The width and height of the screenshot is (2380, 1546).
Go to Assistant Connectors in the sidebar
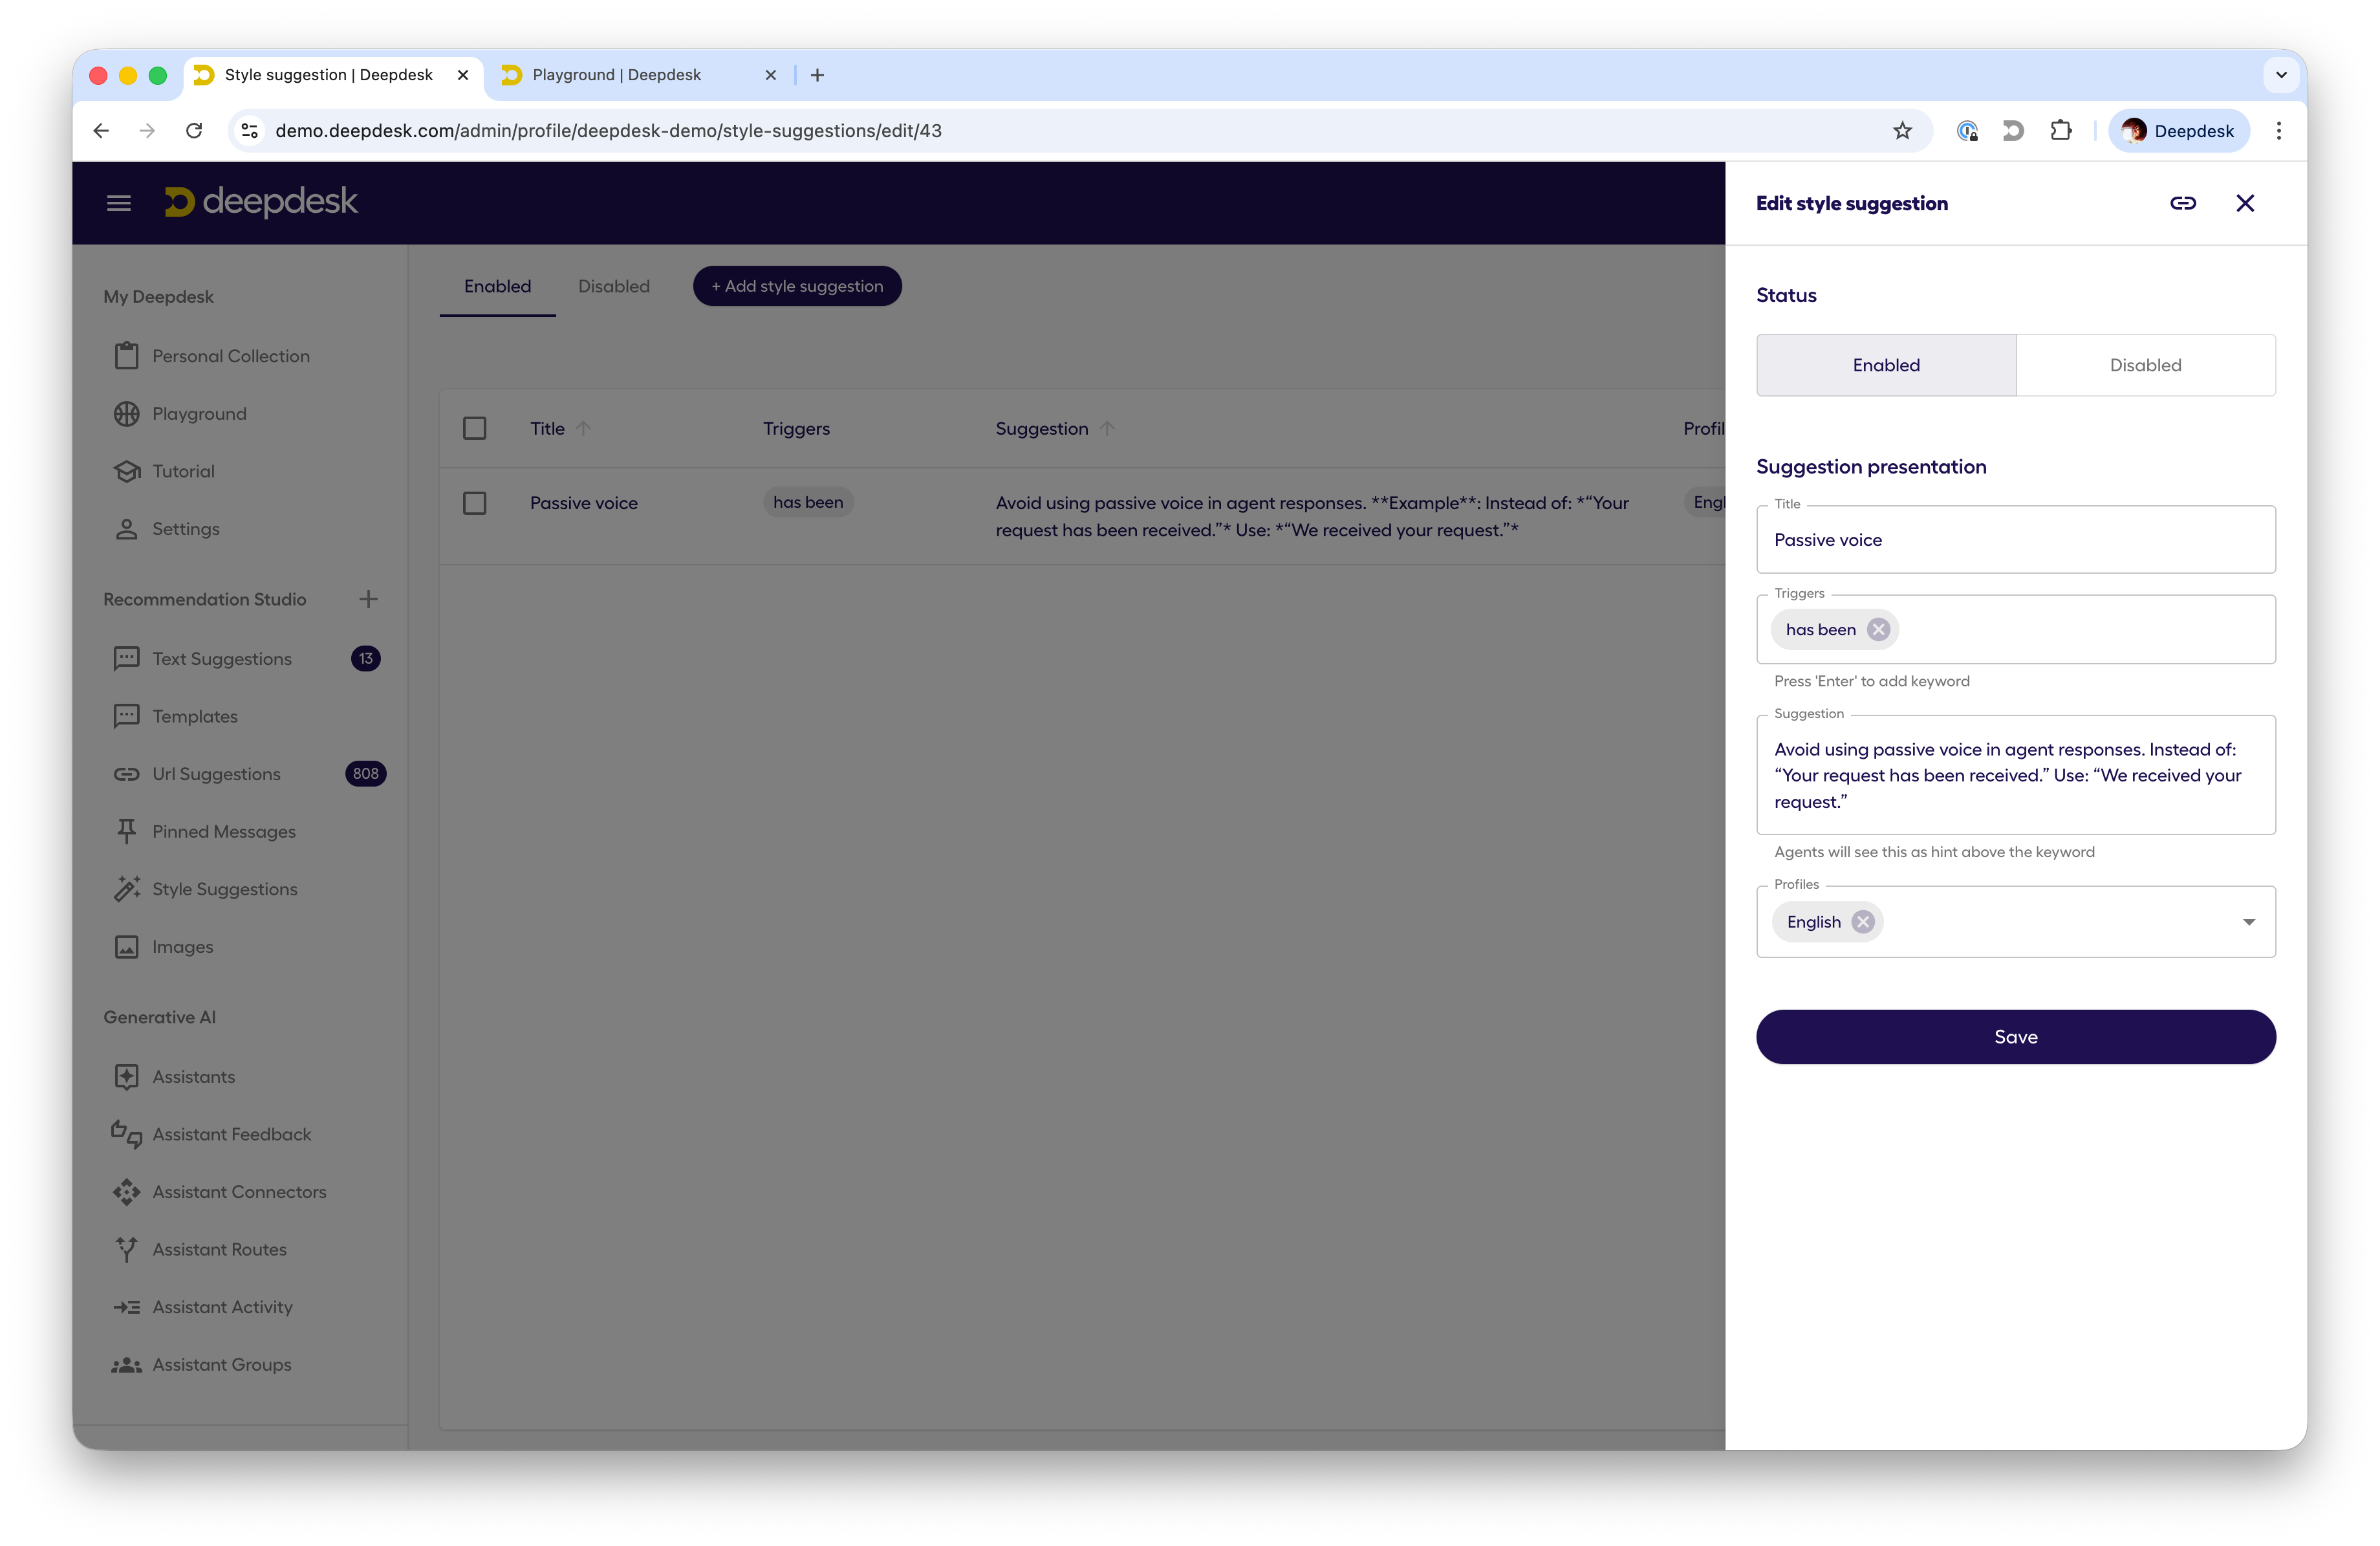tap(239, 1191)
